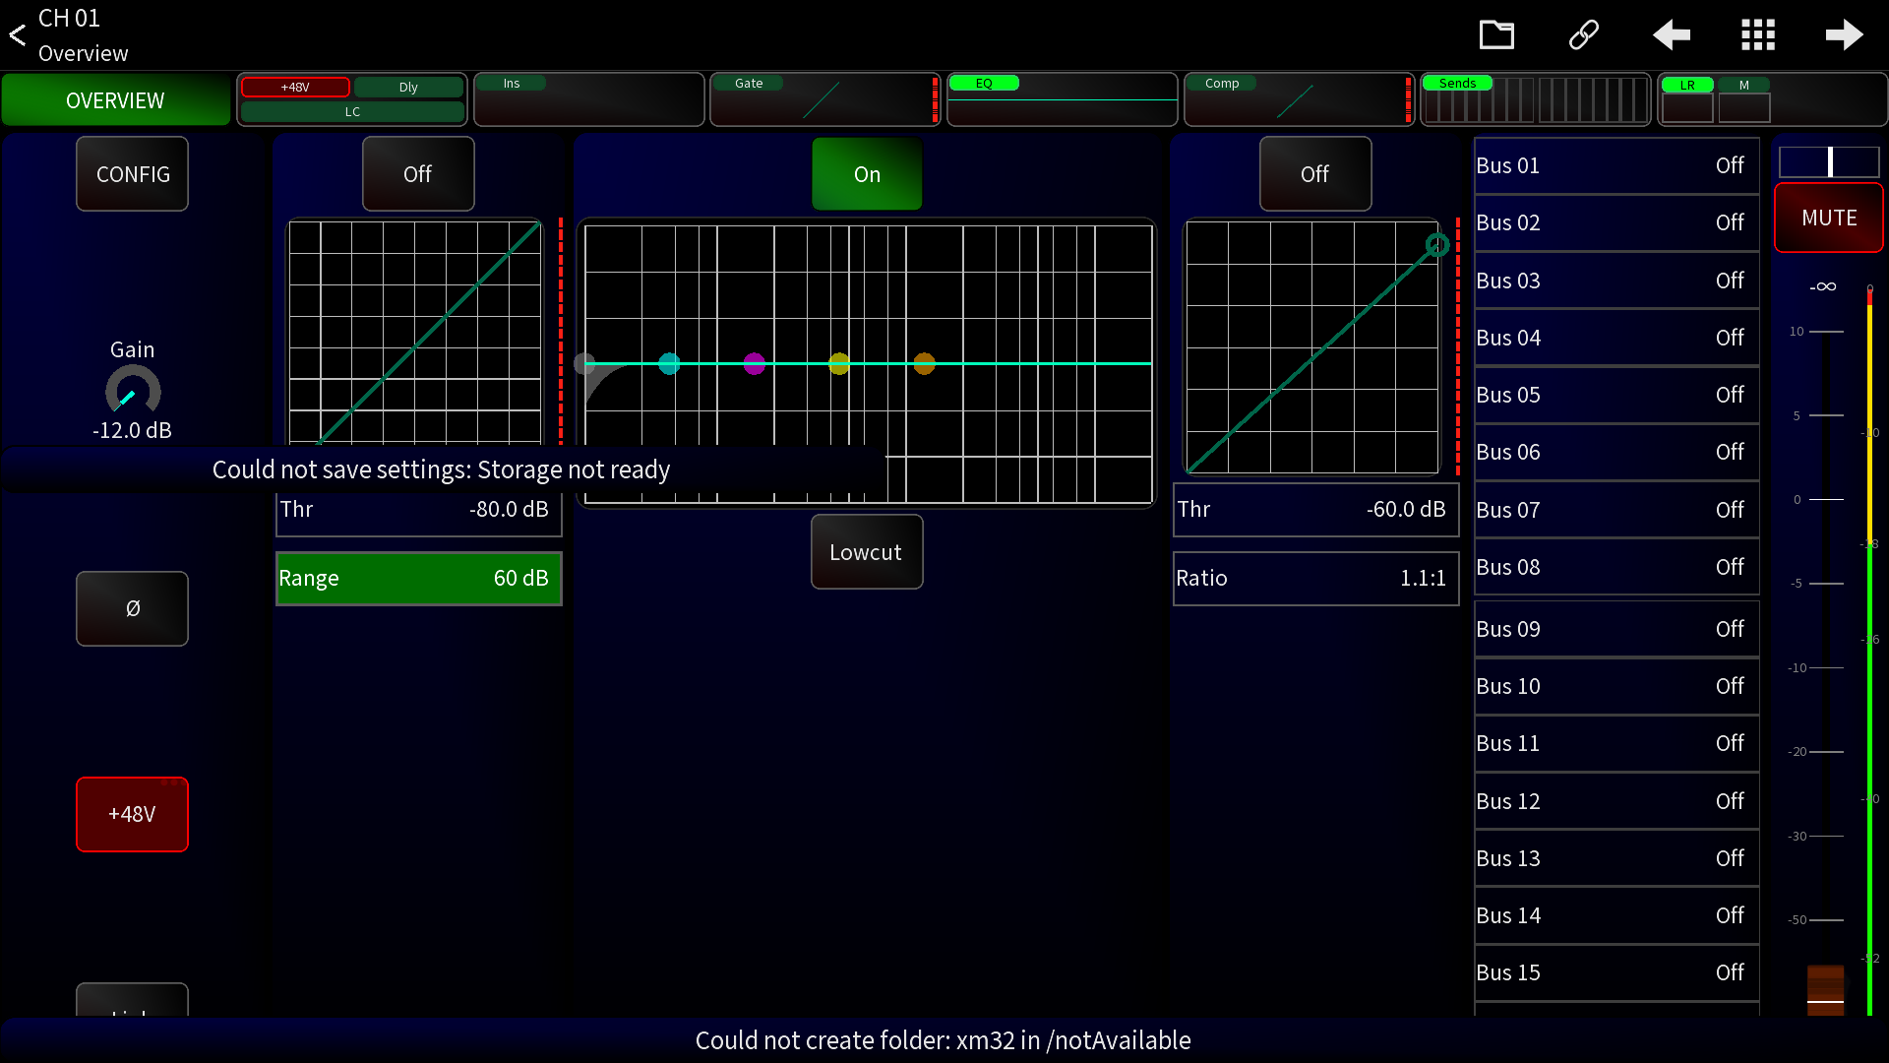This screenshot has height=1063, width=1889.
Task: Open the folder icon in top bar
Action: 1496,35
